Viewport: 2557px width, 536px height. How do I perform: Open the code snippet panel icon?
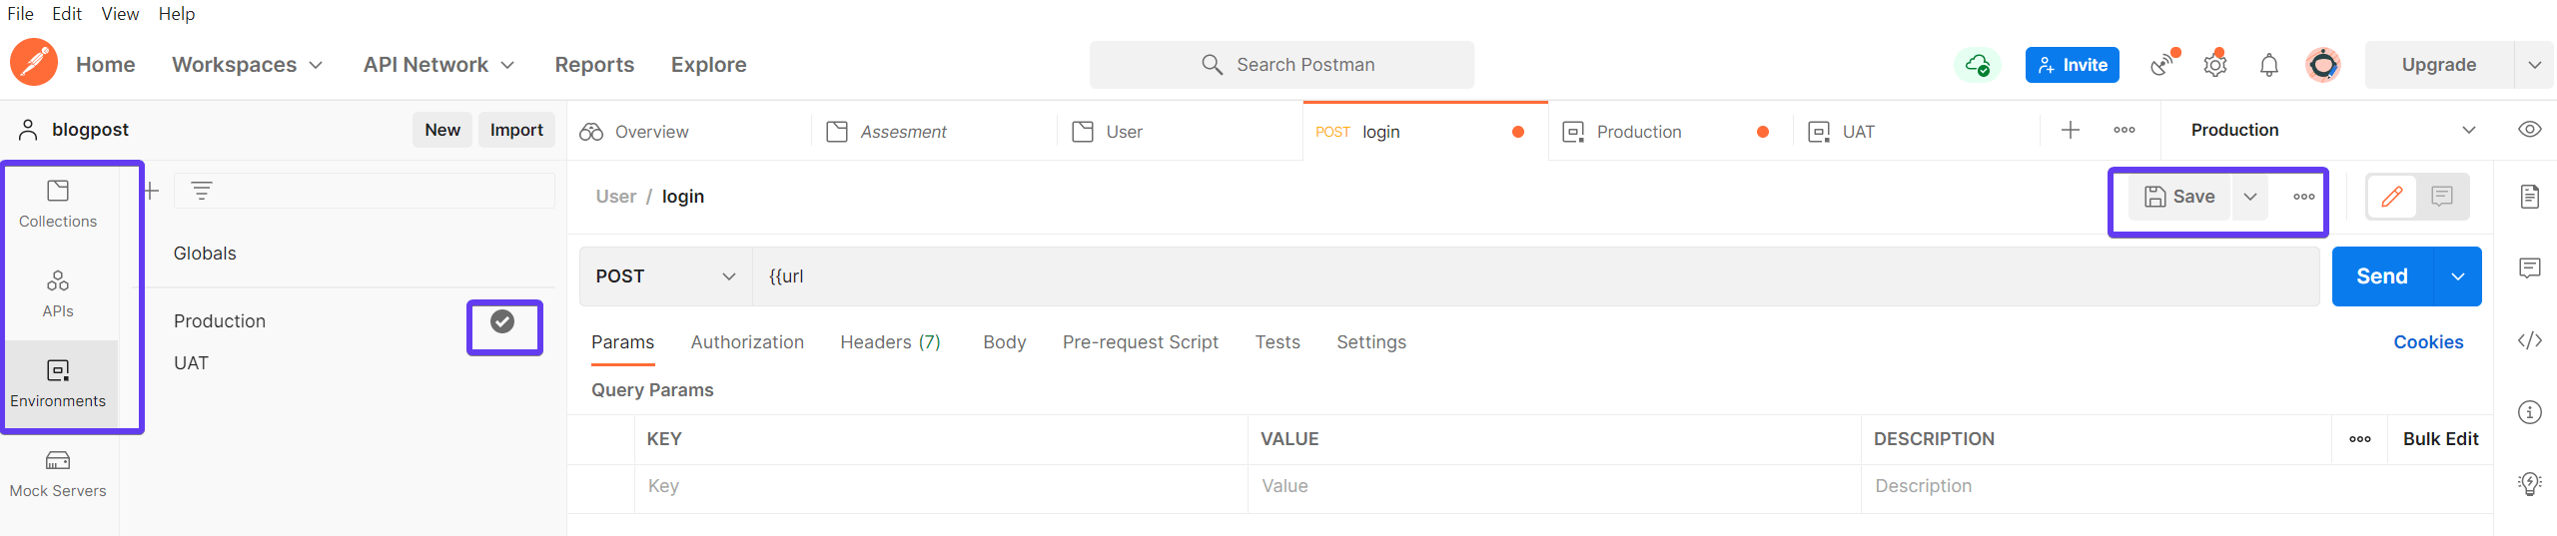tap(2530, 340)
